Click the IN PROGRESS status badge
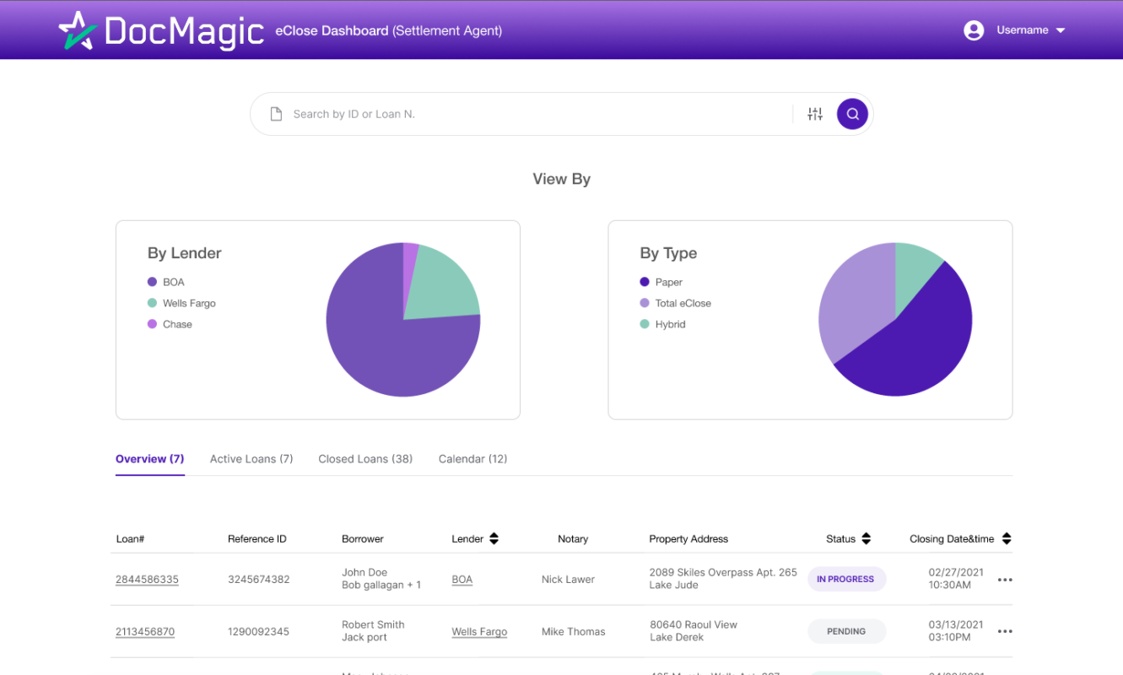The image size is (1123, 675). (845, 580)
